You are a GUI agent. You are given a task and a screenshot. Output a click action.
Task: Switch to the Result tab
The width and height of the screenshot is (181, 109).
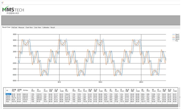tap(53, 27)
